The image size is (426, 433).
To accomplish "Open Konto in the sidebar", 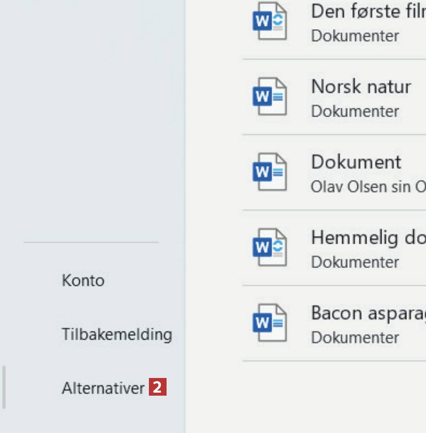I will (83, 280).
